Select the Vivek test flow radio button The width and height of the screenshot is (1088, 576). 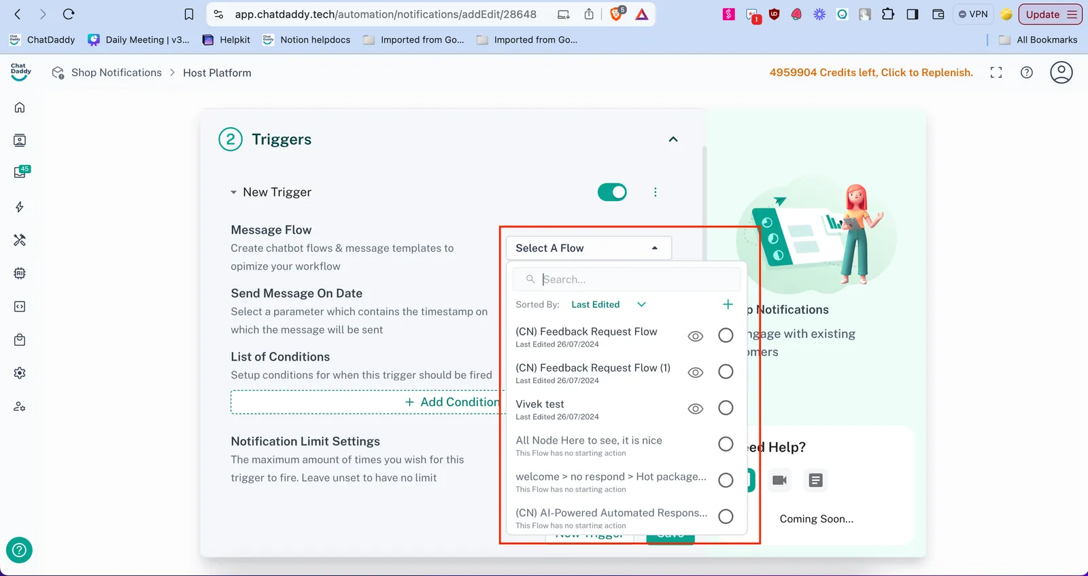[726, 408]
